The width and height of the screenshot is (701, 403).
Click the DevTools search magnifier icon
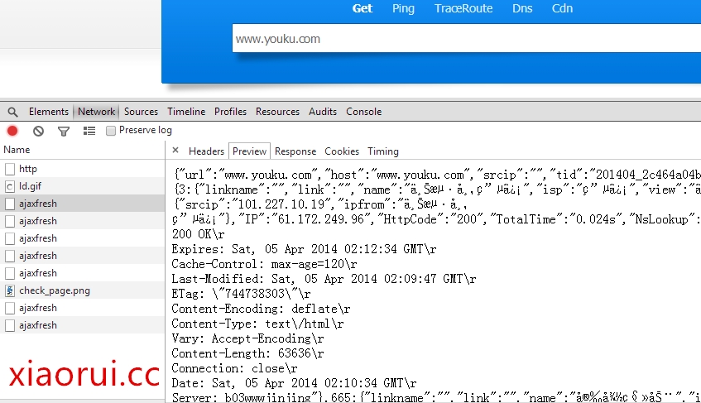[x=12, y=112]
